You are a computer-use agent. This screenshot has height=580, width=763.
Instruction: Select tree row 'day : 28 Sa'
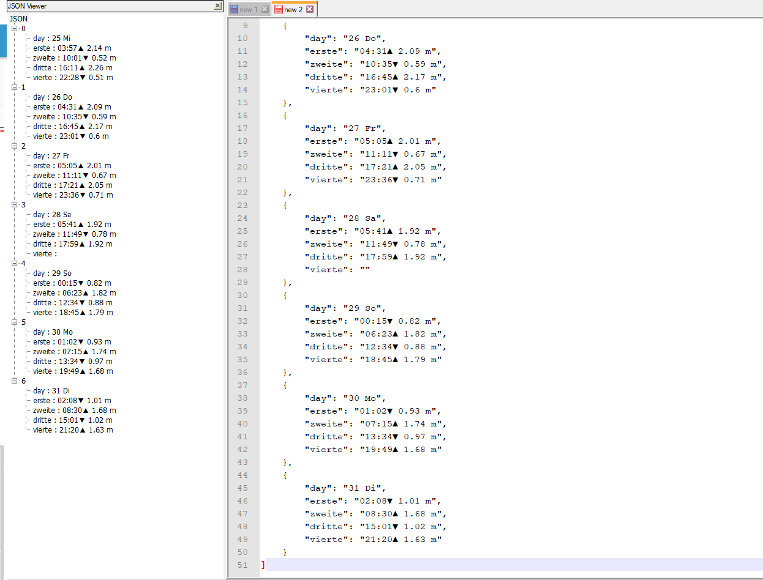click(x=52, y=215)
